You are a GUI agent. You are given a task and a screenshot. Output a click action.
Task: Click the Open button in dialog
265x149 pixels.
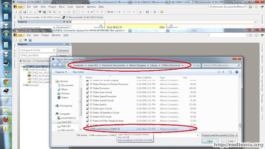(210, 141)
